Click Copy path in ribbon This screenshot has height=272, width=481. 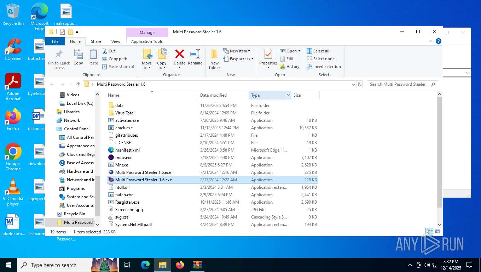[x=115, y=59]
